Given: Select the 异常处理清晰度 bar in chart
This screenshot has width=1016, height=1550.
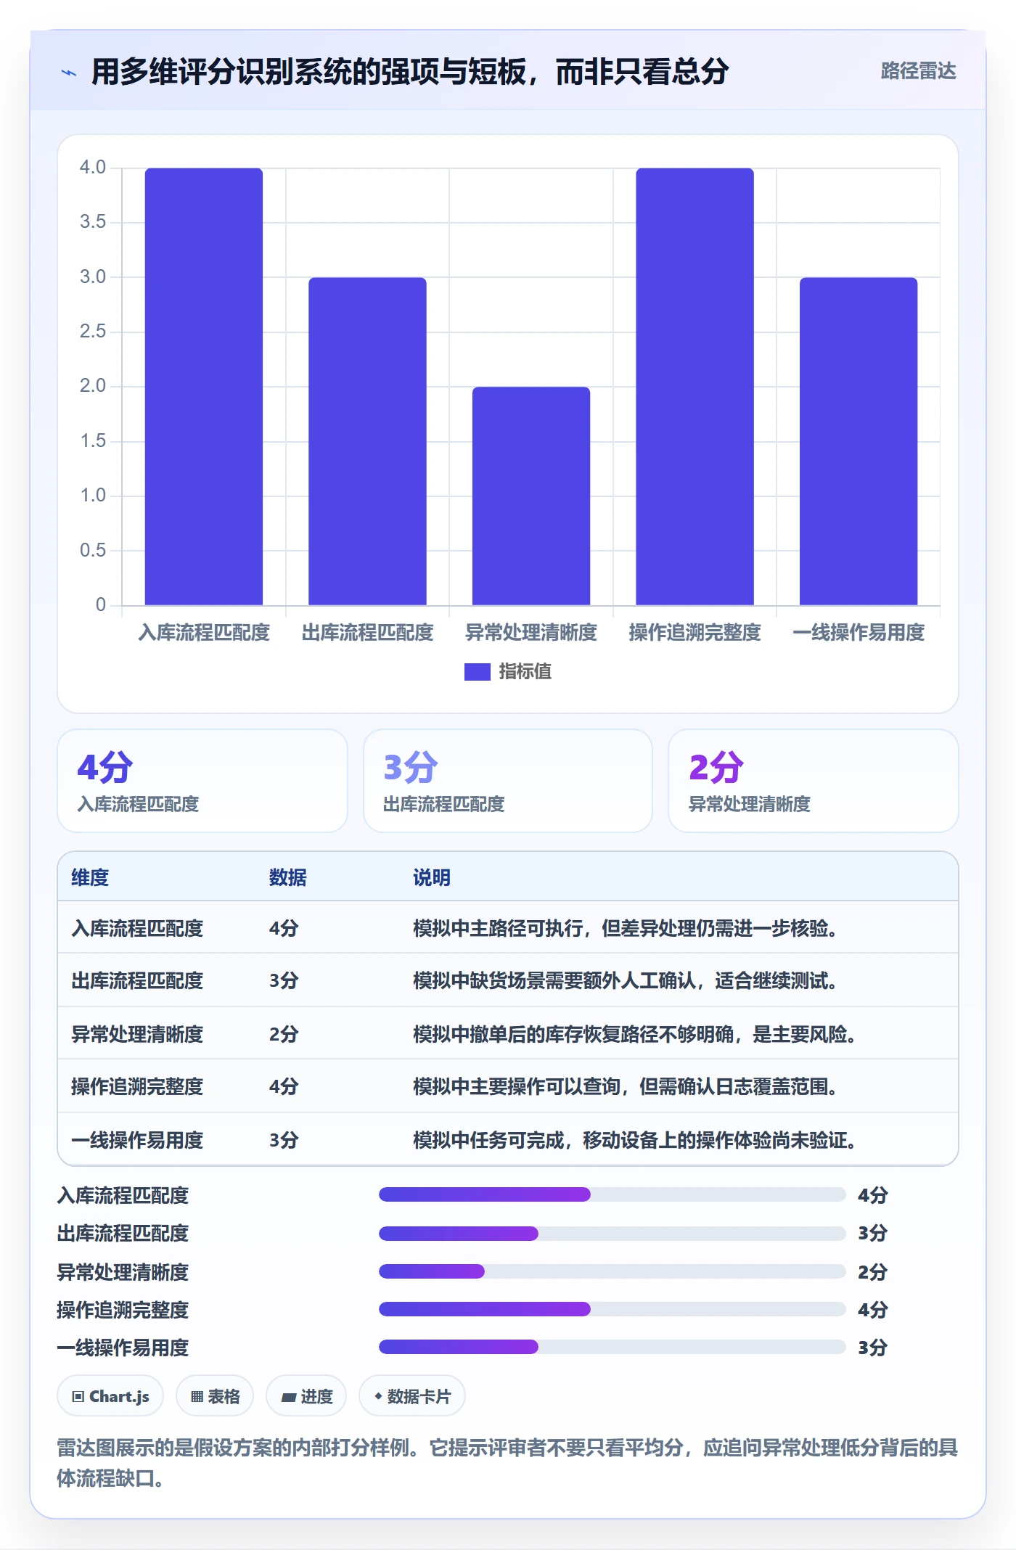Looking at the screenshot, I should click(531, 496).
